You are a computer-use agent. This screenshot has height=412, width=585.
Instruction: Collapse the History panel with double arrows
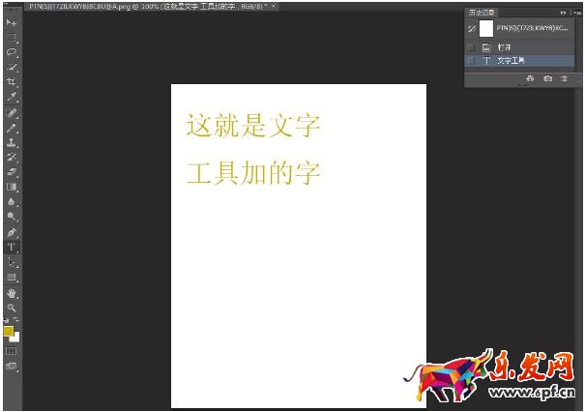564,13
